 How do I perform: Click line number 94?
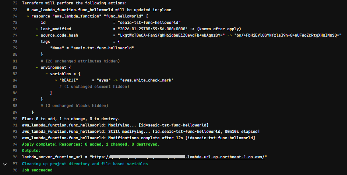(15, 144)
